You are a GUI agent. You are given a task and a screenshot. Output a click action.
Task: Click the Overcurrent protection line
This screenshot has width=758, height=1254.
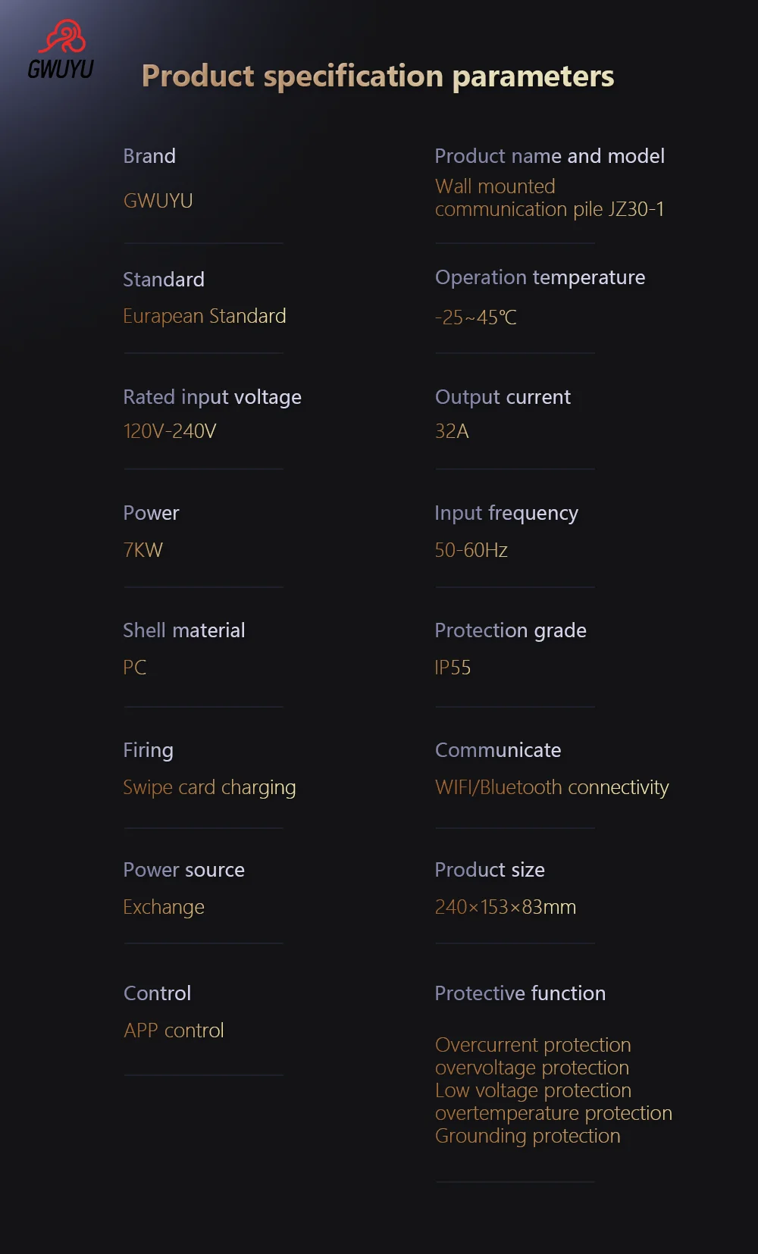[x=533, y=1045]
